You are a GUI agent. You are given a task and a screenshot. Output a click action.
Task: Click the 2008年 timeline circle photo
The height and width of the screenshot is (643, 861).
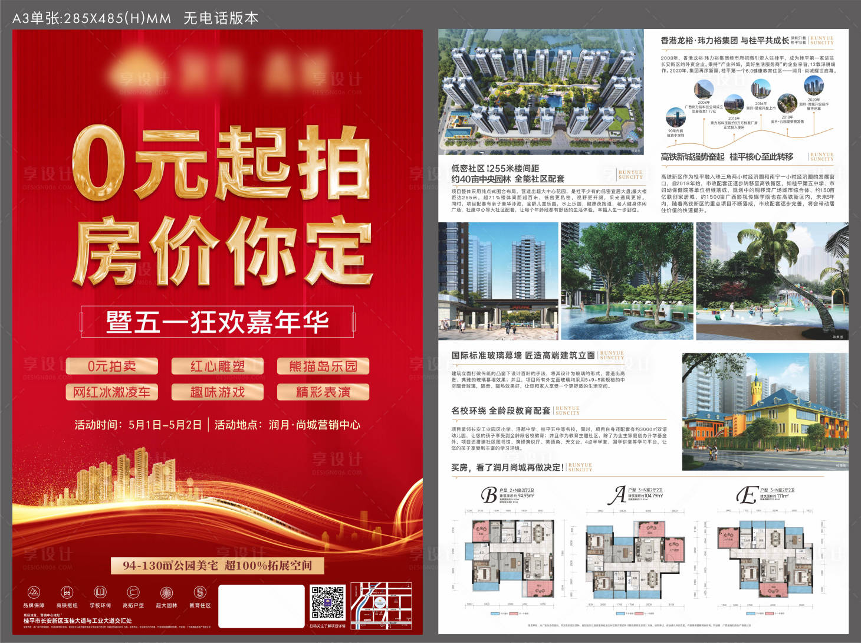(704, 90)
